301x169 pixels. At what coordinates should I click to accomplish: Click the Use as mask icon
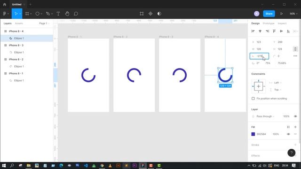(159, 14)
